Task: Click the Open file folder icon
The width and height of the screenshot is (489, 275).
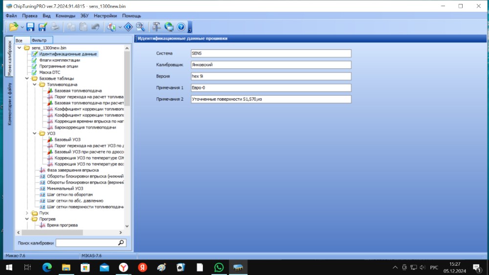Action: [14, 27]
